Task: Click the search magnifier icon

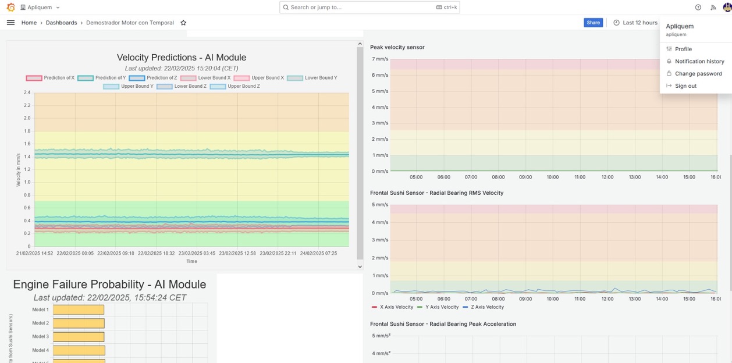Action: [x=286, y=8]
